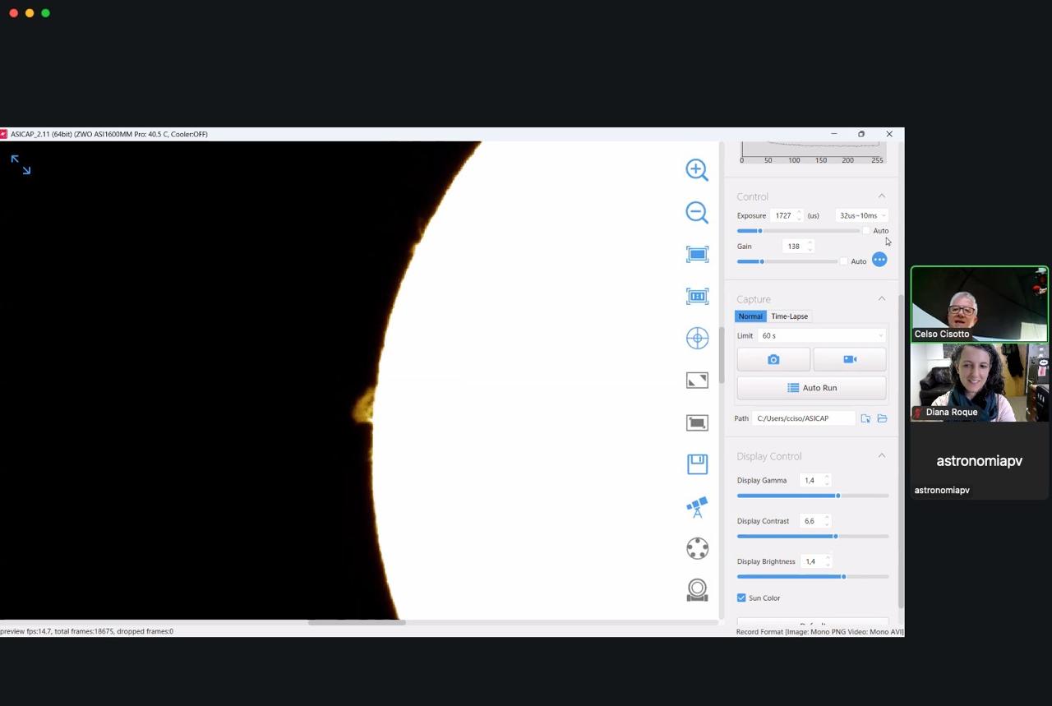Screen dimensions: 1052x706
Task: Click the Record Format status text
Action: click(819, 631)
